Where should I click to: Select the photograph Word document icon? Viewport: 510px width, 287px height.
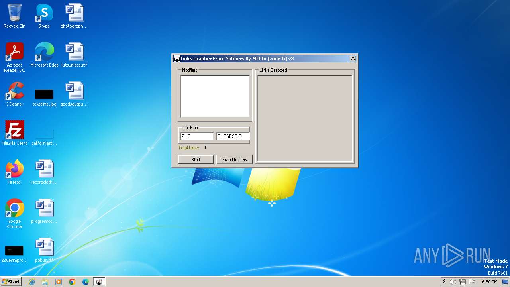[x=74, y=16]
